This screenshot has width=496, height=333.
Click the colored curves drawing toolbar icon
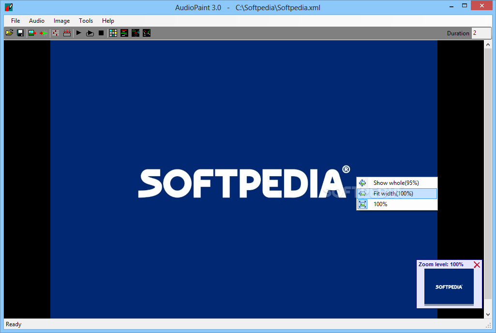point(147,33)
